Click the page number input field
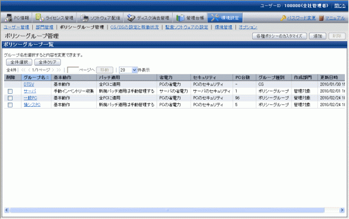This screenshot has height=219, width=349. tap(73, 70)
